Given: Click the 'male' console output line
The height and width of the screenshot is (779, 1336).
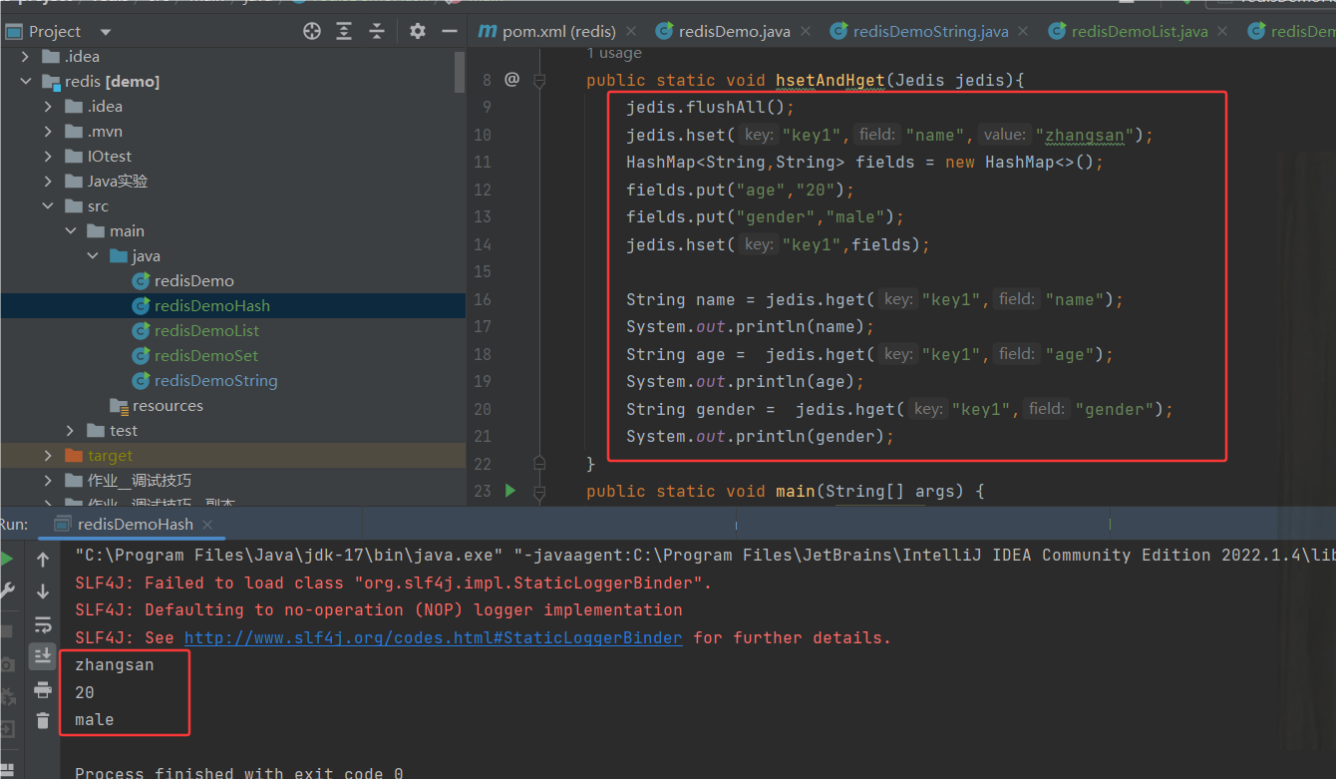Looking at the screenshot, I should click(x=95, y=720).
